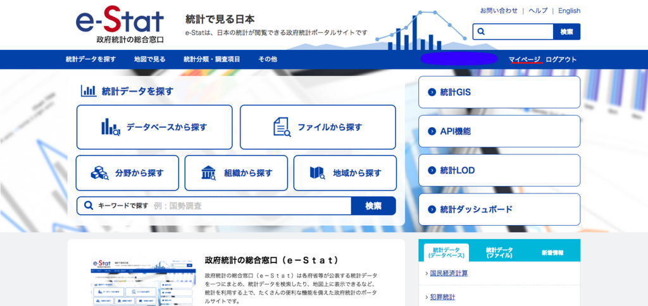Screen dimensions: 648x306
Task: Open the API機能 panel button
Action: coord(499,132)
